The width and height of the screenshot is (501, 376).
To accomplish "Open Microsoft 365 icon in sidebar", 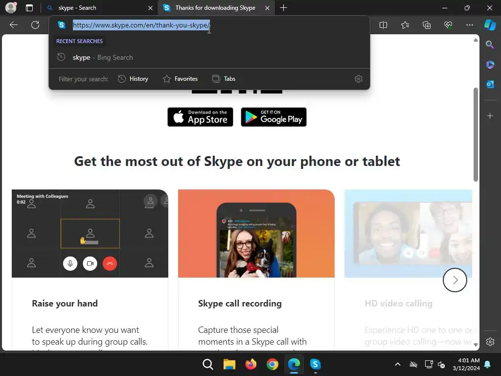I will pos(490,65).
